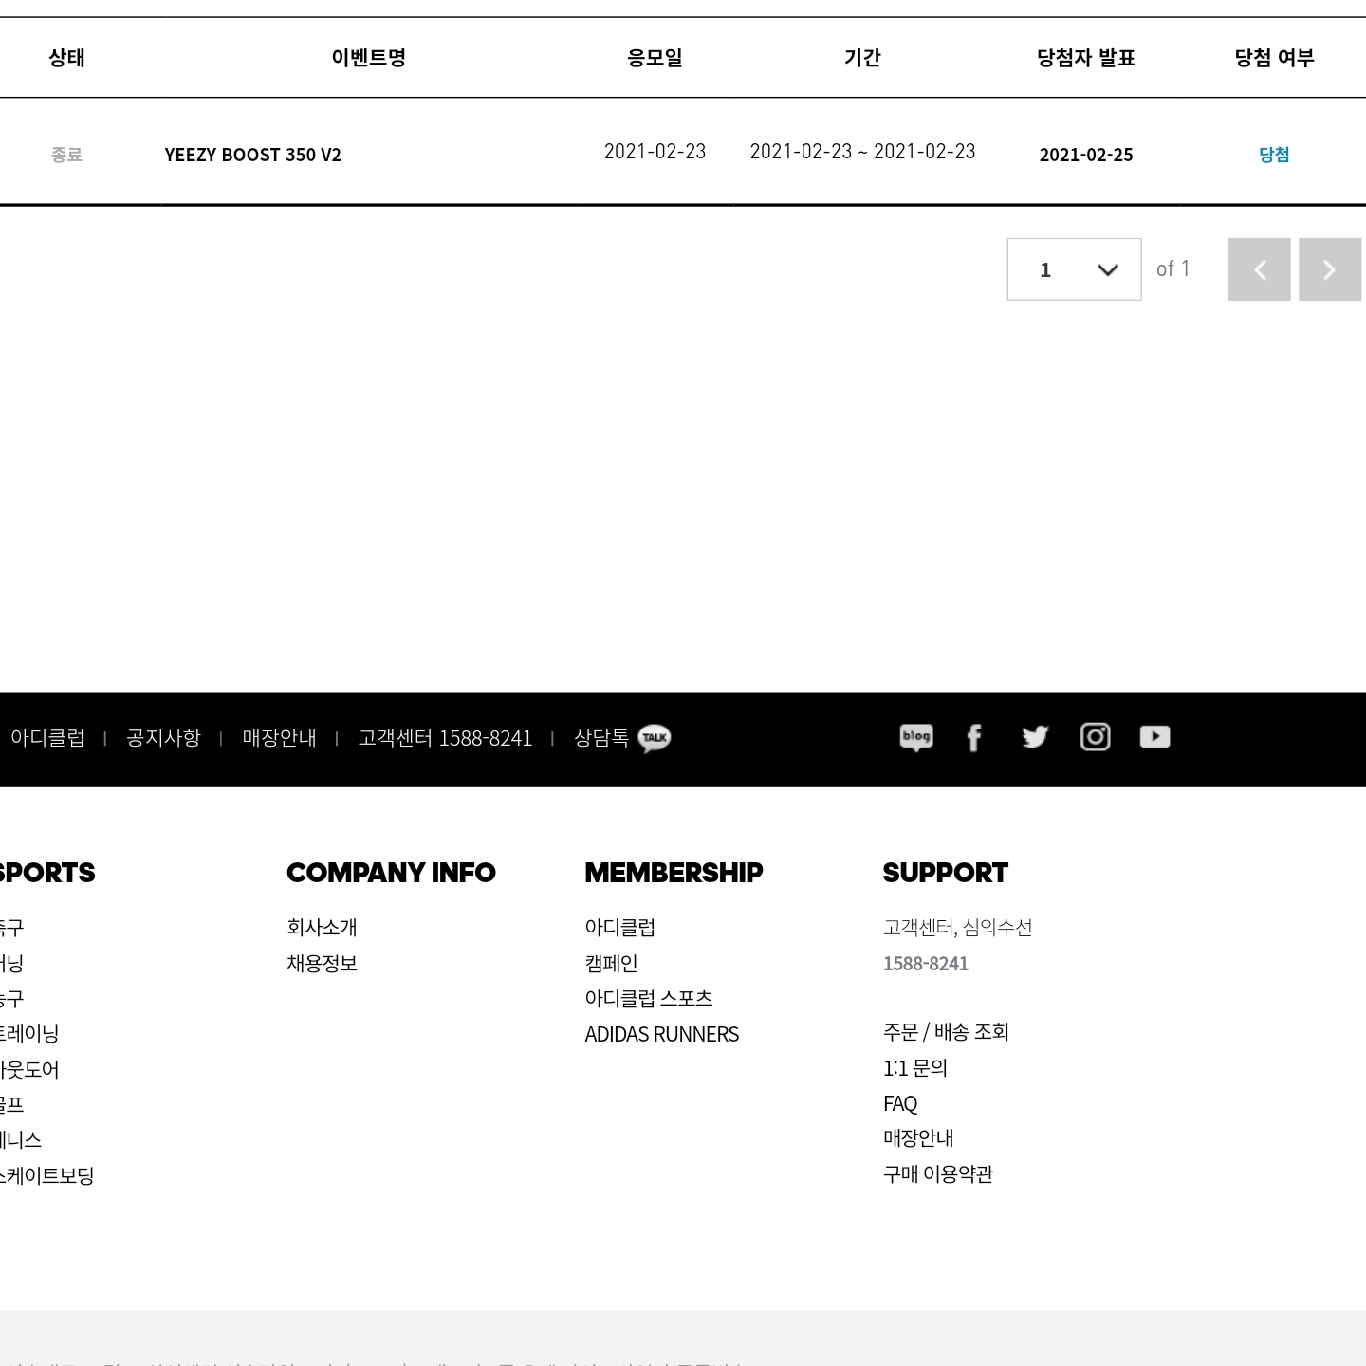1366x1366 pixels.
Task: Open FAQ under Support
Action: point(900,1104)
